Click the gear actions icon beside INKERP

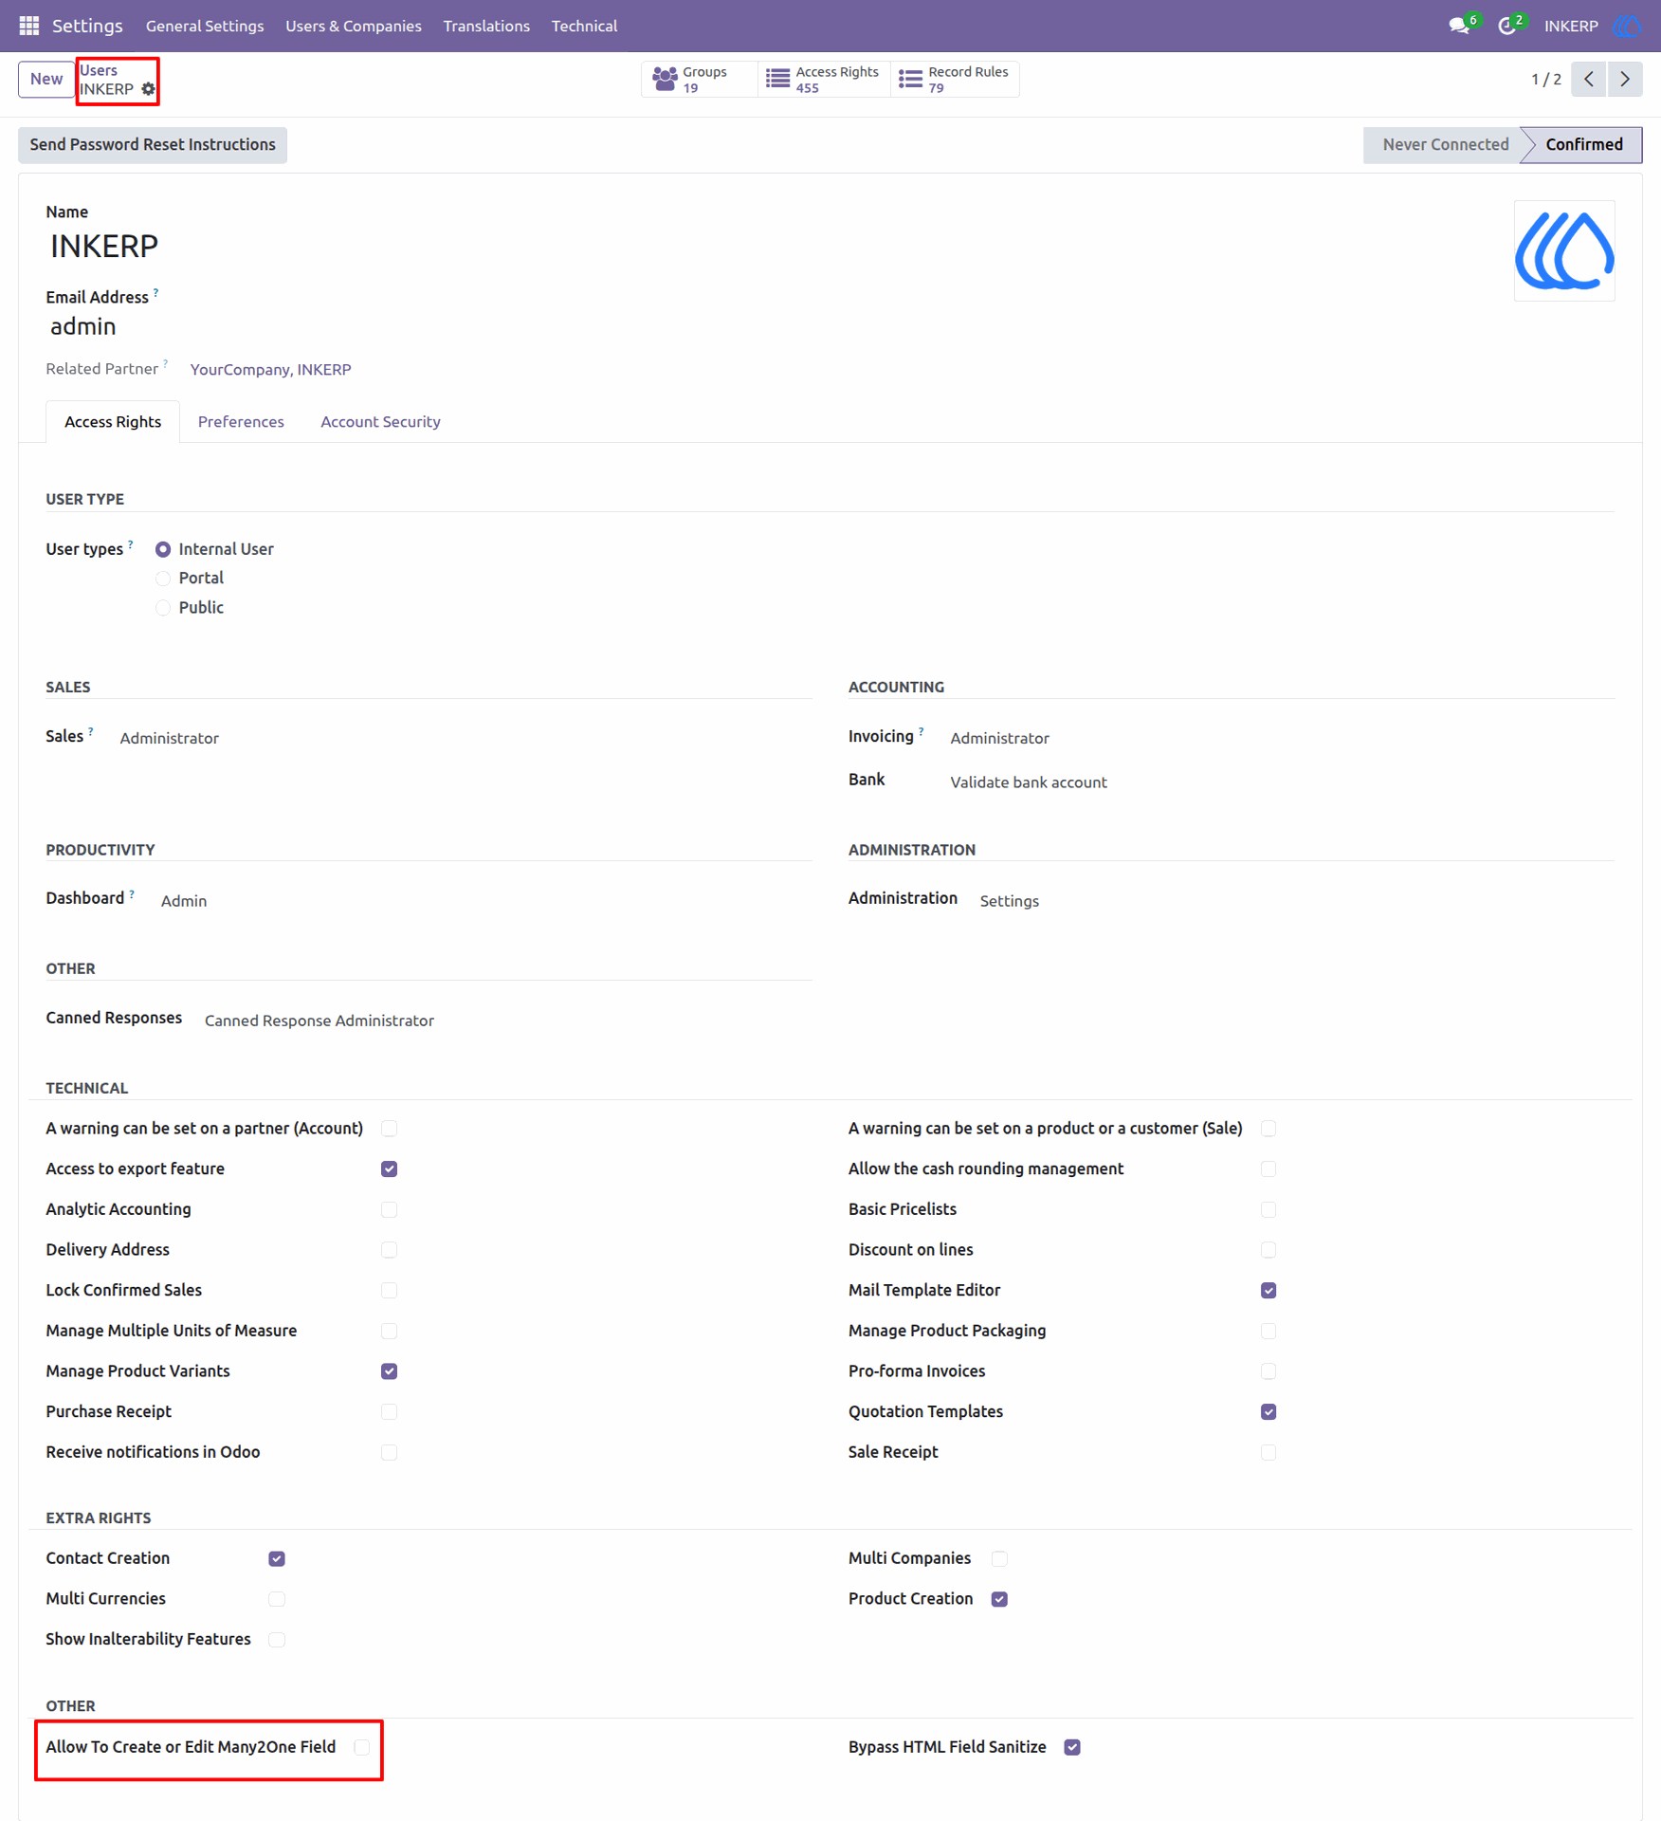pos(149,89)
